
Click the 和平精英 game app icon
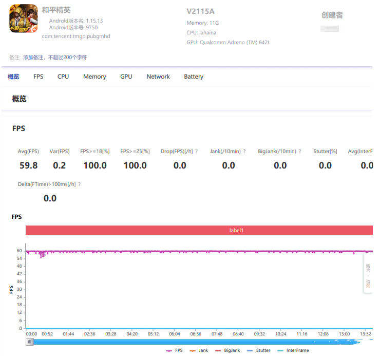click(24, 18)
